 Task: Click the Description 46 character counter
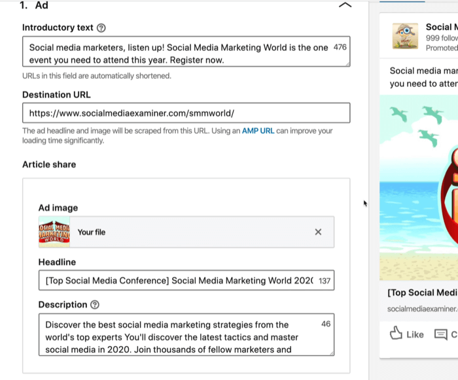click(x=326, y=324)
